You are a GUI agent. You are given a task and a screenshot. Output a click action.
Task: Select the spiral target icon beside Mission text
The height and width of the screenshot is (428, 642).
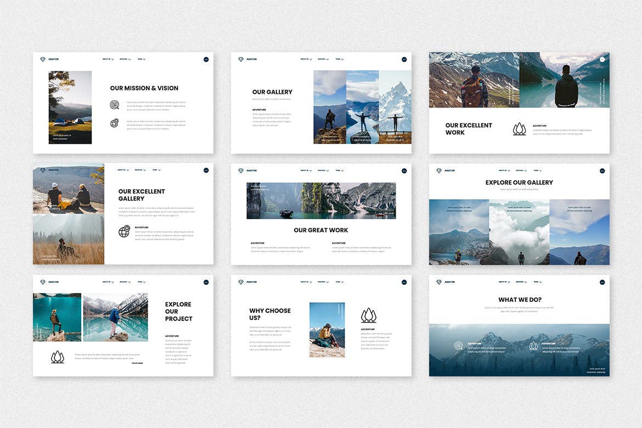tap(115, 105)
